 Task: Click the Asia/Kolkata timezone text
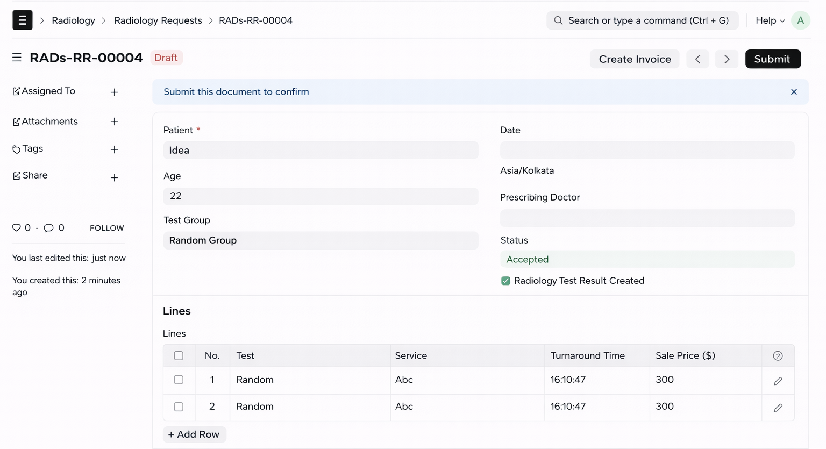[527, 170]
